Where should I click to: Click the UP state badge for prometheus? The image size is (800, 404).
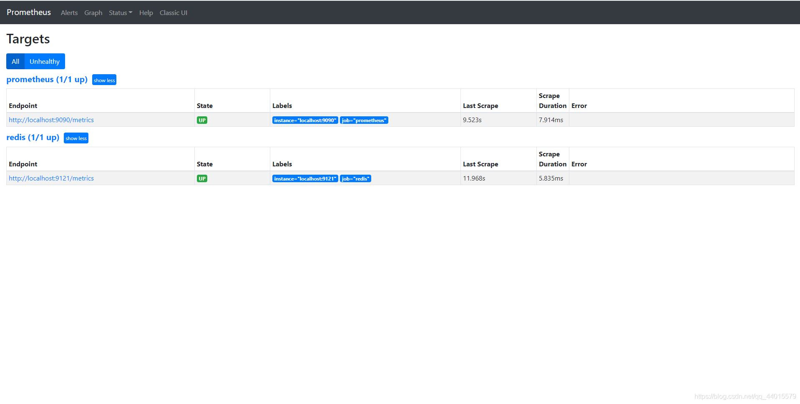click(x=202, y=120)
